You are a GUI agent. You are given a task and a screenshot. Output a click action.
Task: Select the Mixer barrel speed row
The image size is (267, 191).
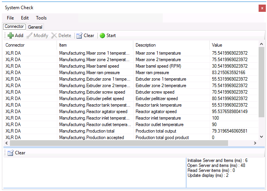[131, 66]
